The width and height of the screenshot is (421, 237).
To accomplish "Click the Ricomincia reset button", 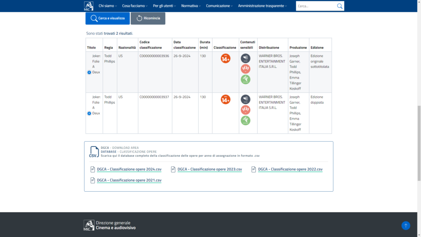I will coord(148,18).
